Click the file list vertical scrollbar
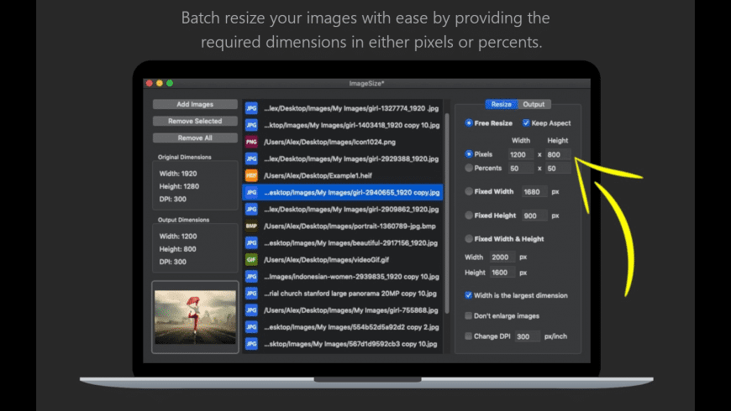Screen dimensions: 731x411 pyautogui.click(x=447, y=213)
